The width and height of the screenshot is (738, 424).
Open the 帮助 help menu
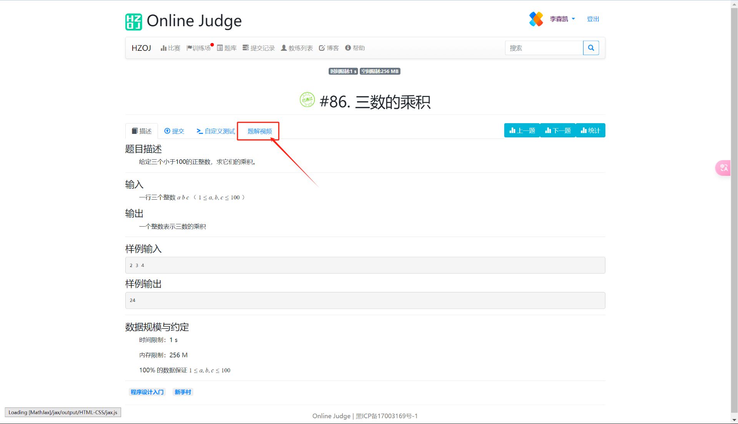tap(355, 48)
